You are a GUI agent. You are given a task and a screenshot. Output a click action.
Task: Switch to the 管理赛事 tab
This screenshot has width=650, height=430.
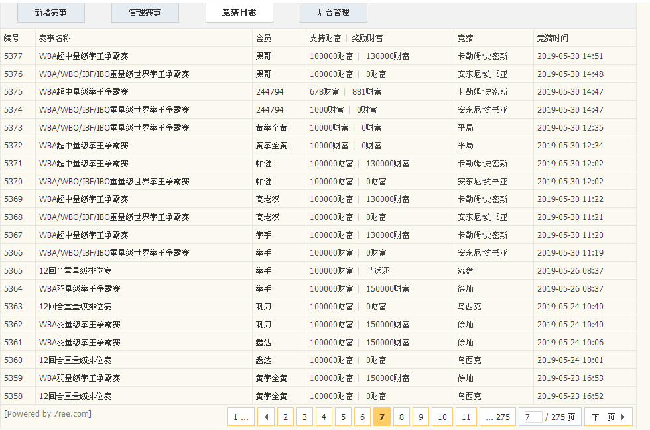145,13
